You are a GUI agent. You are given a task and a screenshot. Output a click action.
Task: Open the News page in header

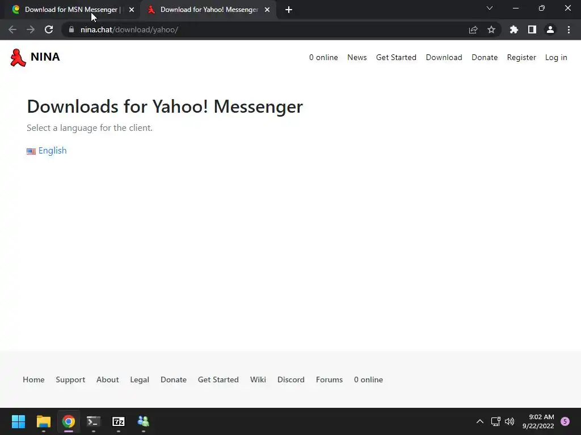point(357,57)
